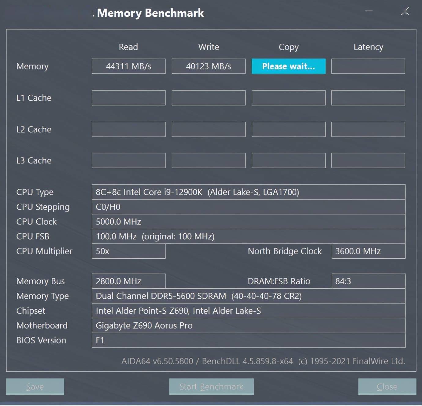The width and height of the screenshot is (422, 406).
Task: Click the Start Benchmark button
Action: coord(211,386)
